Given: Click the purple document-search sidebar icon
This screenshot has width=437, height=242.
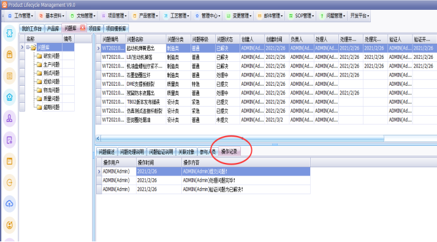Looking at the screenshot, I should [9, 140].
